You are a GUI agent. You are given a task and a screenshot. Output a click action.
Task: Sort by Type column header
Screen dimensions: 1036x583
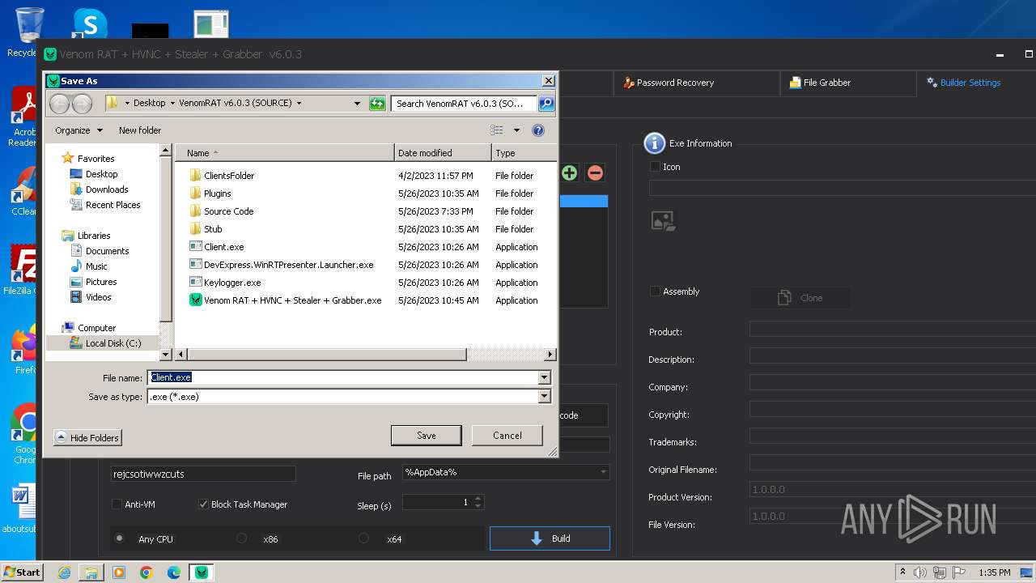(524, 153)
